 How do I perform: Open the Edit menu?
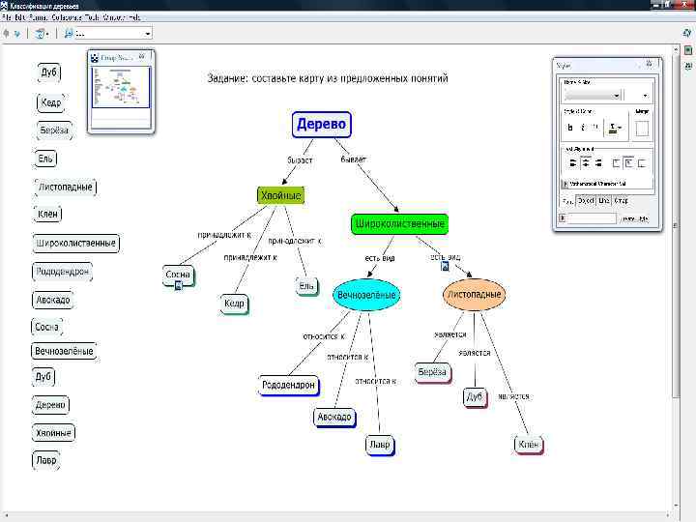20,17
